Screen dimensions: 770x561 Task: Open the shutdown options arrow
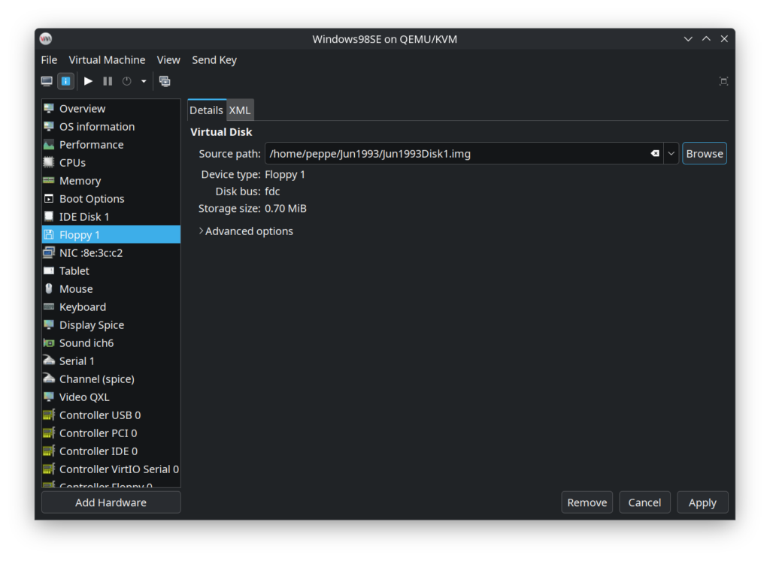(143, 80)
